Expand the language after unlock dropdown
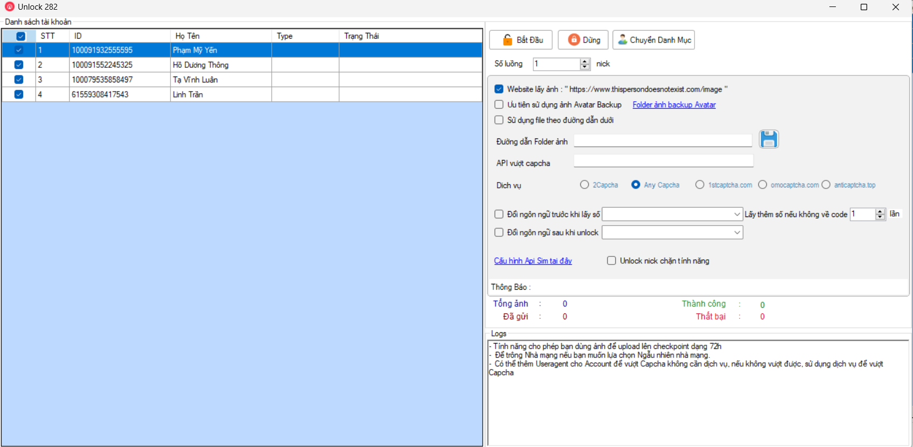Viewport: 913px width, 447px height. [x=737, y=233]
